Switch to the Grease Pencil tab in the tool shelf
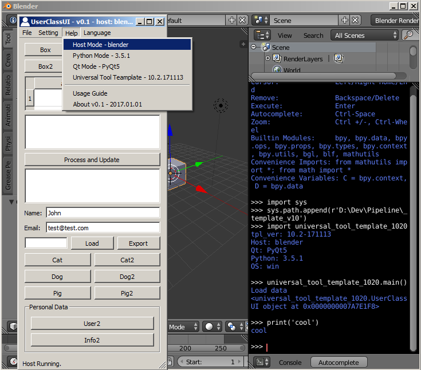 pos(9,175)
